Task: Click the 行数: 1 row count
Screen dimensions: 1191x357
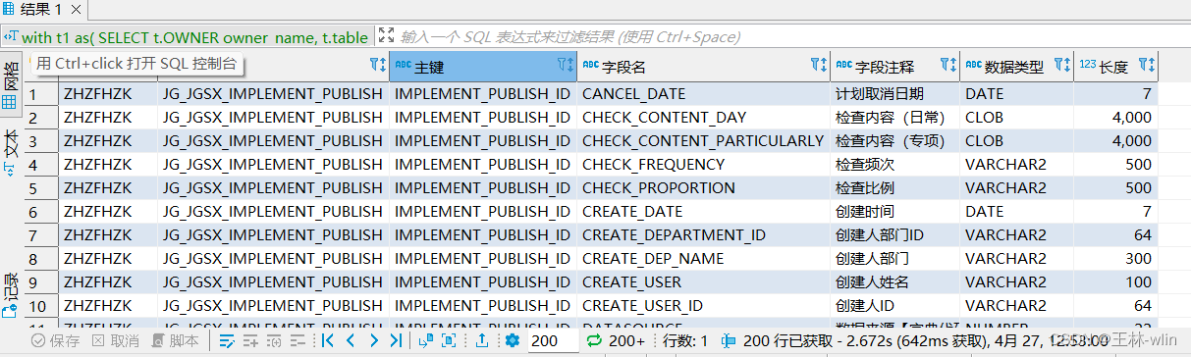Action: click(x=686, y=341)
